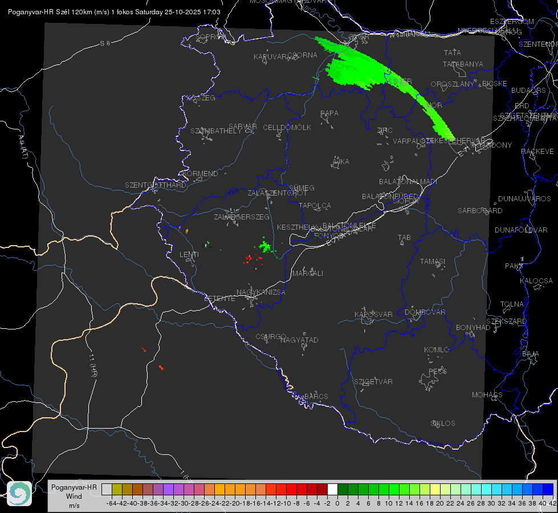558x513 pixels.
Task: Select the white swatch in wind legend
Action: [332, 489]
